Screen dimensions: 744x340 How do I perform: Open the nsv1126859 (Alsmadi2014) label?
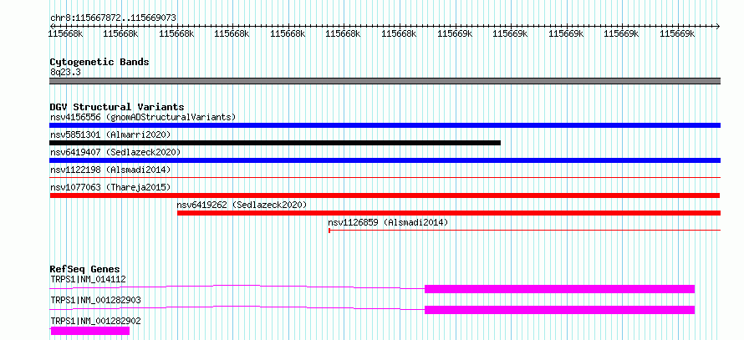coord(388,222)
